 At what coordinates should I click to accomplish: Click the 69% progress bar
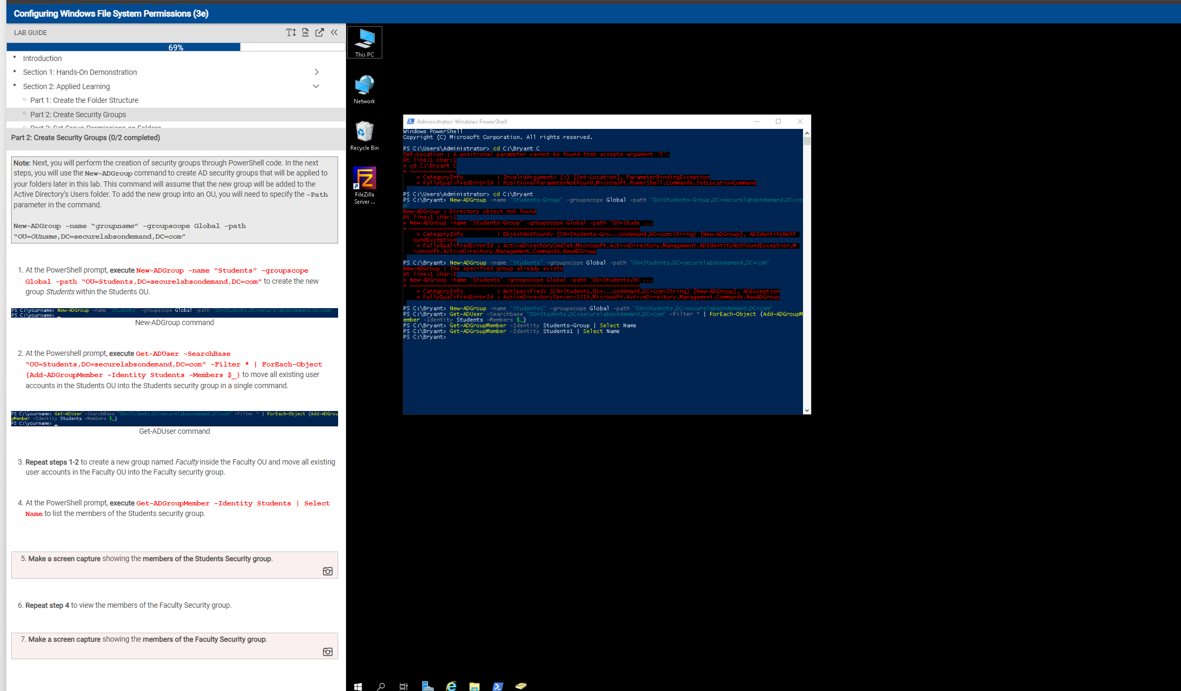[176, 47]
